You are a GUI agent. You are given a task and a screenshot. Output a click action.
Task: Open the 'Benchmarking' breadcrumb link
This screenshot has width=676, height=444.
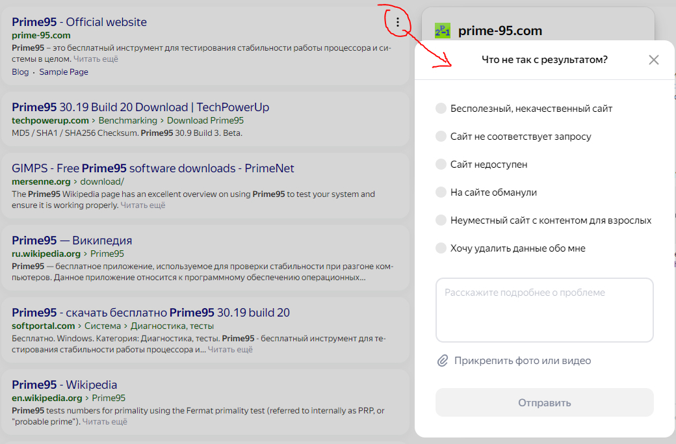(x=127, y=120)
